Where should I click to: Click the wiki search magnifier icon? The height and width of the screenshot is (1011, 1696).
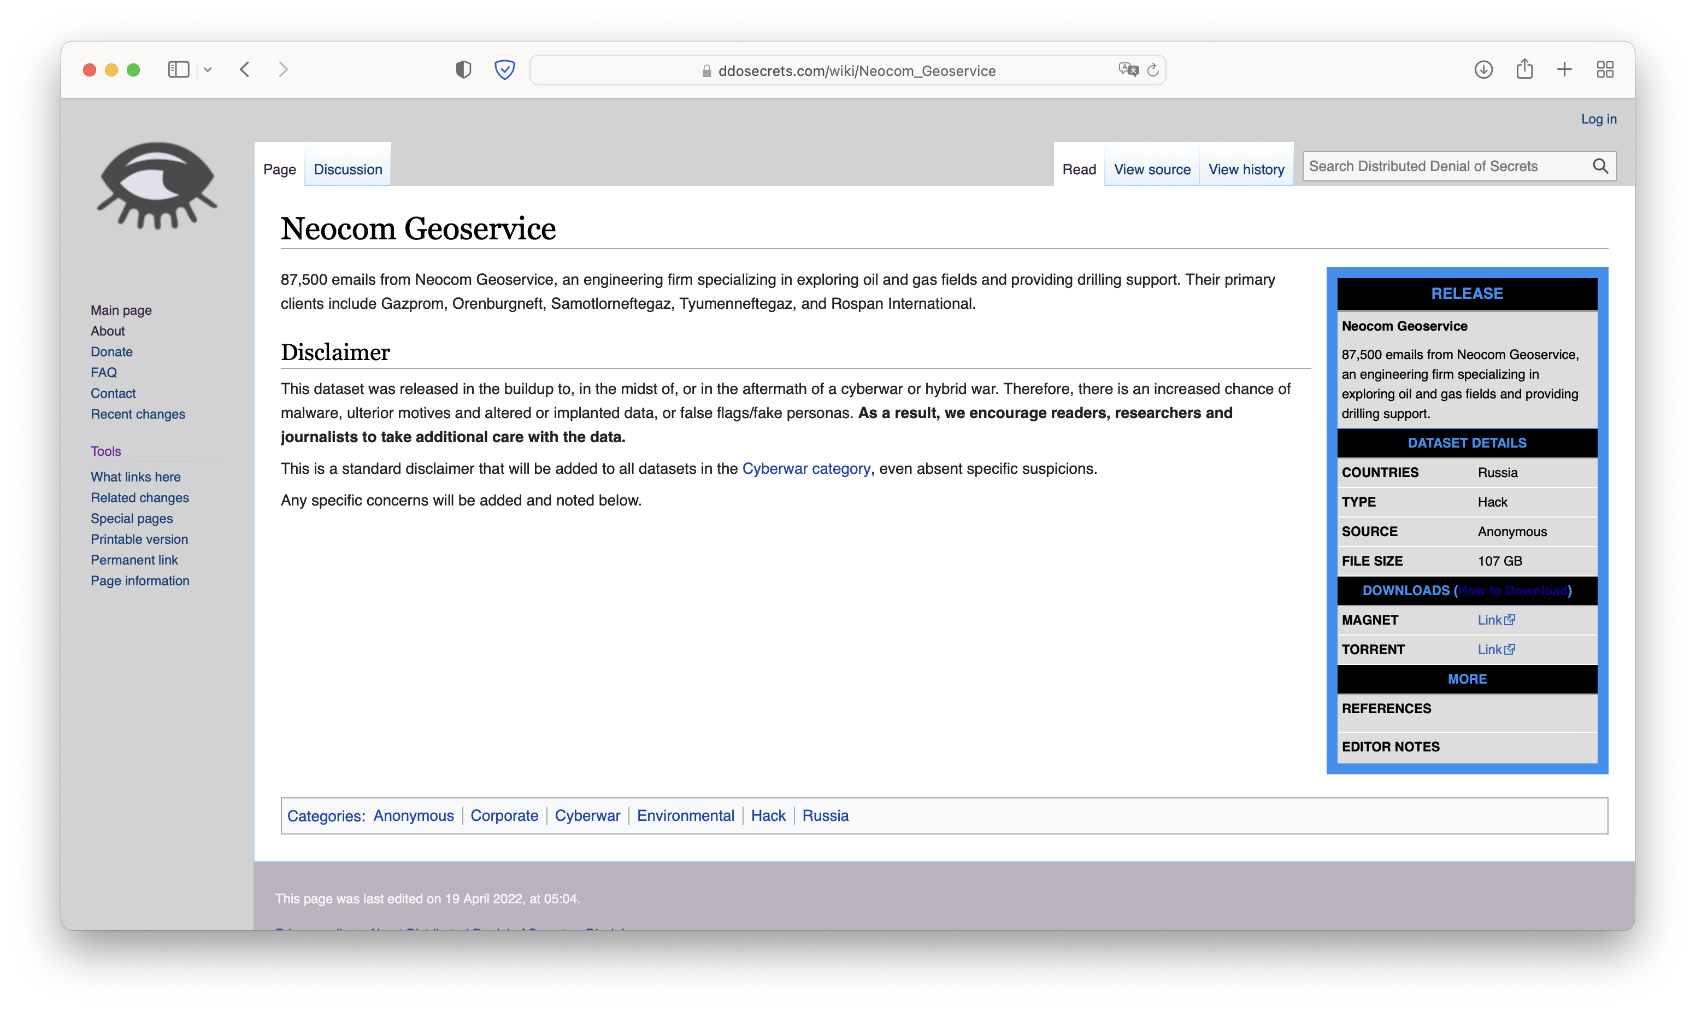click(1600, 166)
